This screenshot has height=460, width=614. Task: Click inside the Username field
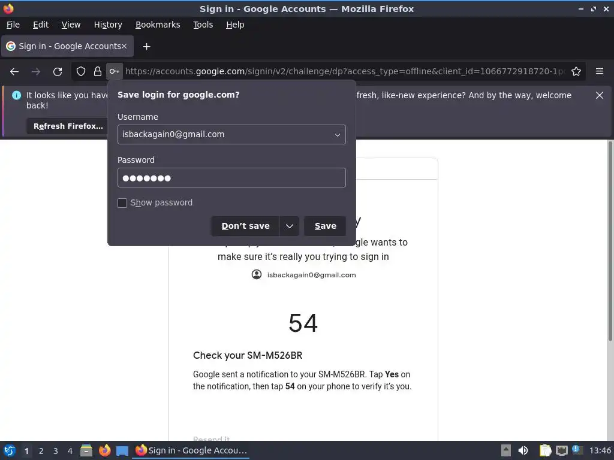231,135
